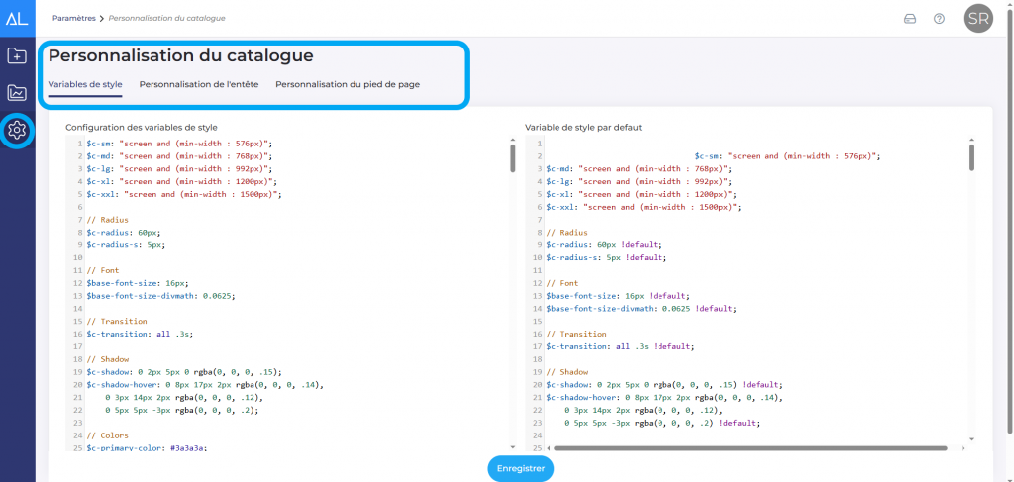The image size is (1014, 482).
Task: Click the breadcrumb chevron after Paramètres
Action: pos(101,19)
